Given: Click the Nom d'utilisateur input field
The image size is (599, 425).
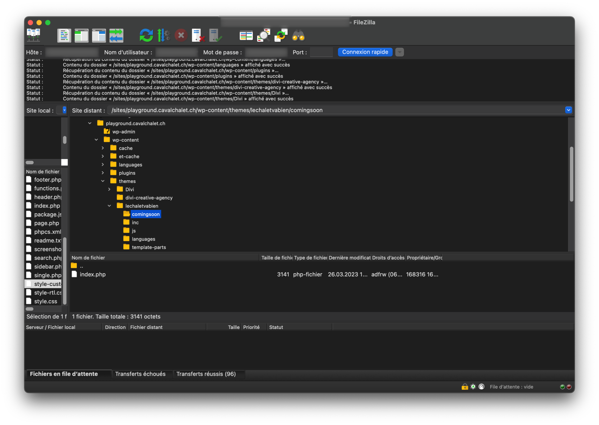Looking at the screenshot, I should (x=177, y=52).
